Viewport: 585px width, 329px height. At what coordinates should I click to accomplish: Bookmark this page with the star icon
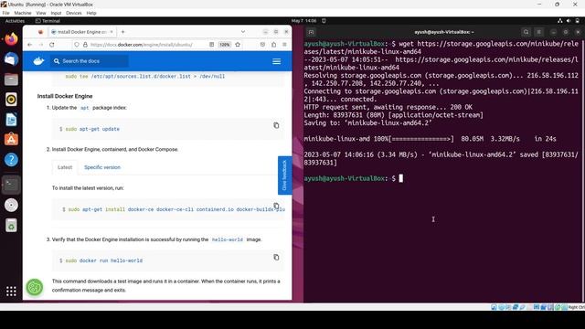click(x=238, y=45)
